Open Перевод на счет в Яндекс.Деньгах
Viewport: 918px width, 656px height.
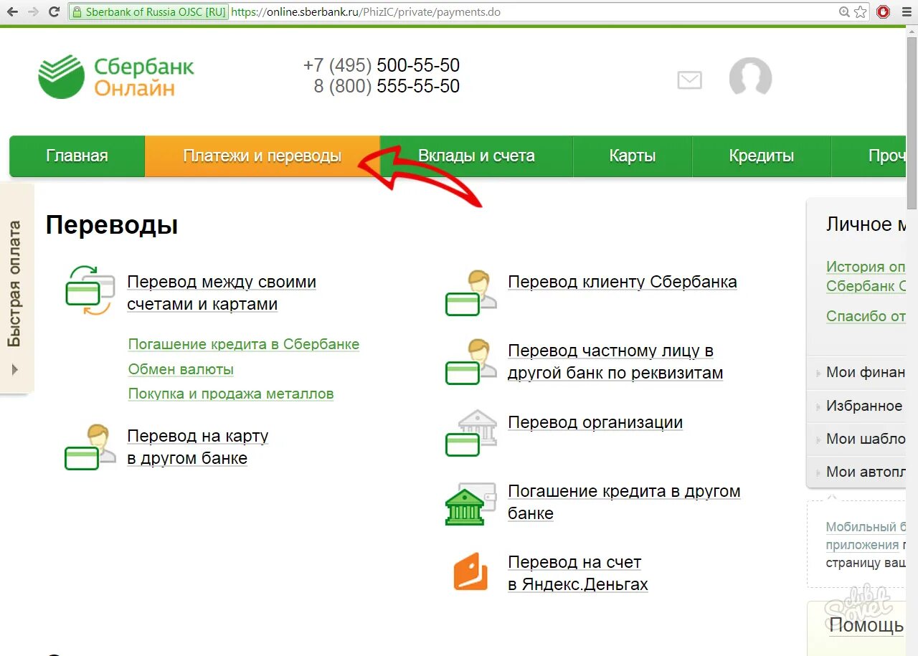(x=578, y=573)
